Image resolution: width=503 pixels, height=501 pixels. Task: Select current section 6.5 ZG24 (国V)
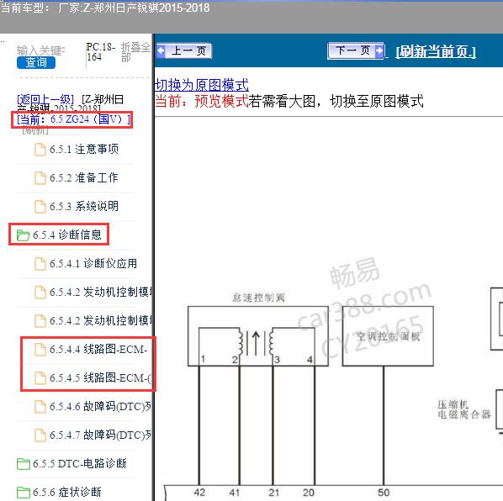coord(73,119)
